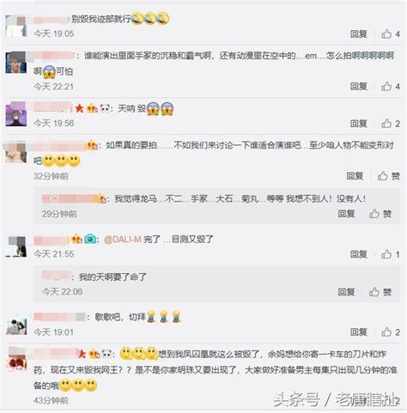
Task: Tap thumbs-up on comment from 32分钟前
Action: (388, 176)
